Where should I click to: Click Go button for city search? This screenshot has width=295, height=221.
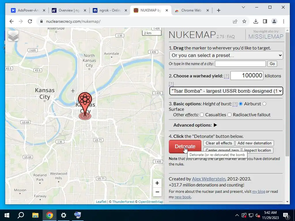(x=272, y=64)
